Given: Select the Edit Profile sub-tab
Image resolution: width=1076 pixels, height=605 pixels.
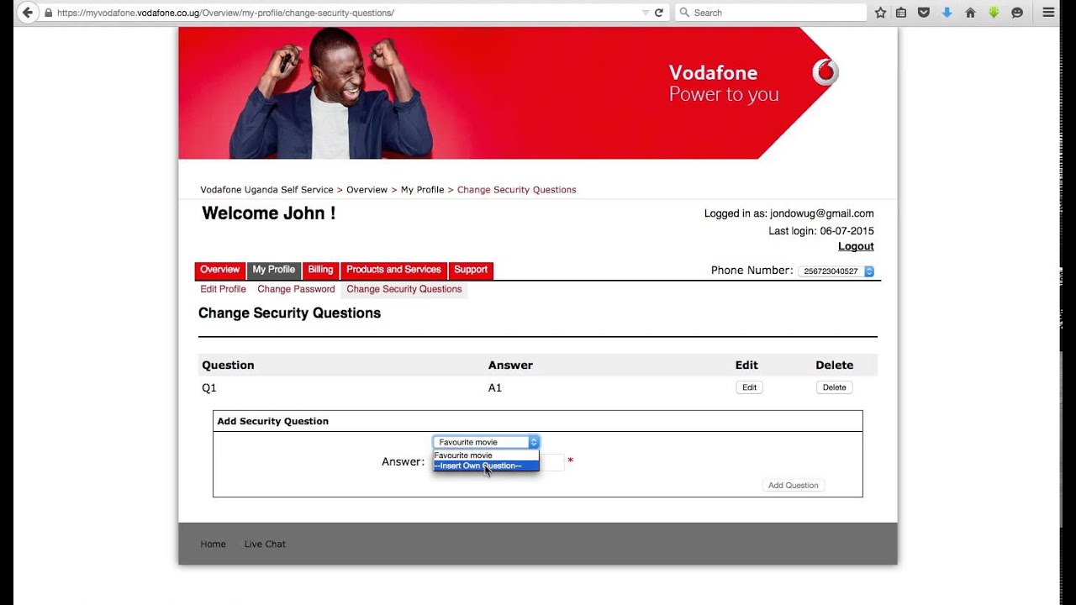Looking at the screenshot, I should coord(223,289).
